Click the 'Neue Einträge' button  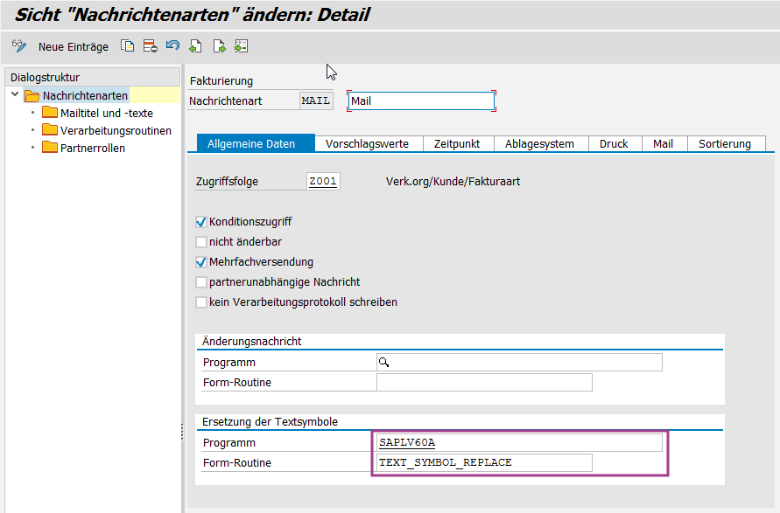[x=74, y=47]
